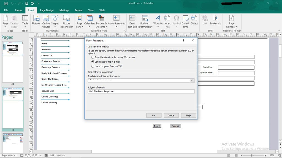Switch to the Review tab

click(x=78, y=10)
